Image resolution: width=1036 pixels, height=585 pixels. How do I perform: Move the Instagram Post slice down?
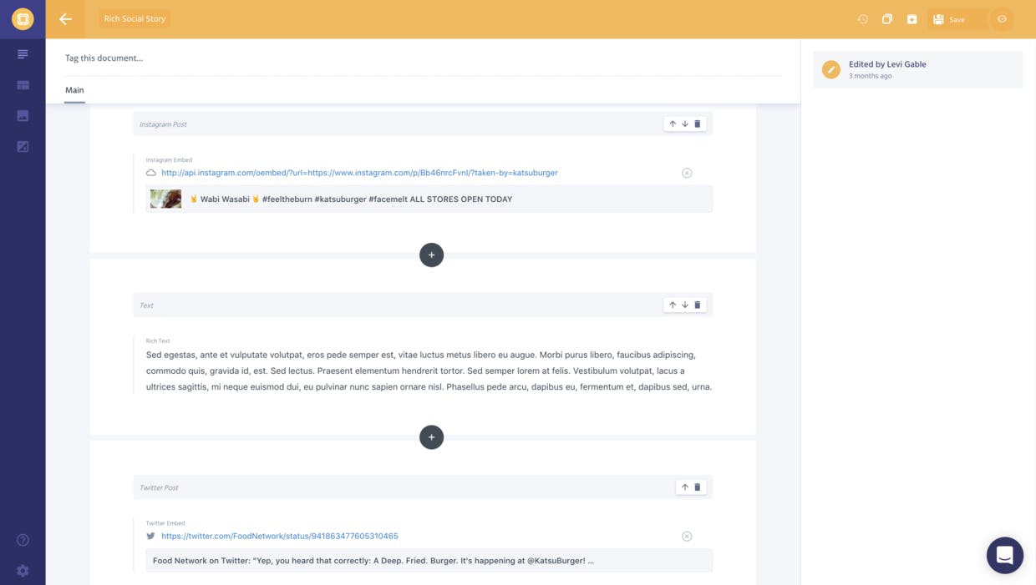tap(685, 124)
